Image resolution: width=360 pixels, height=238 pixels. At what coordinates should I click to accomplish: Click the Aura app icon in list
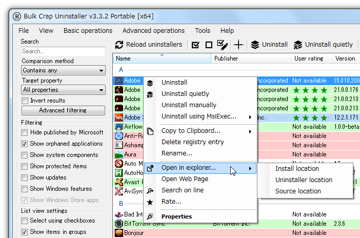pyautogui.click(x=118, y=154)
